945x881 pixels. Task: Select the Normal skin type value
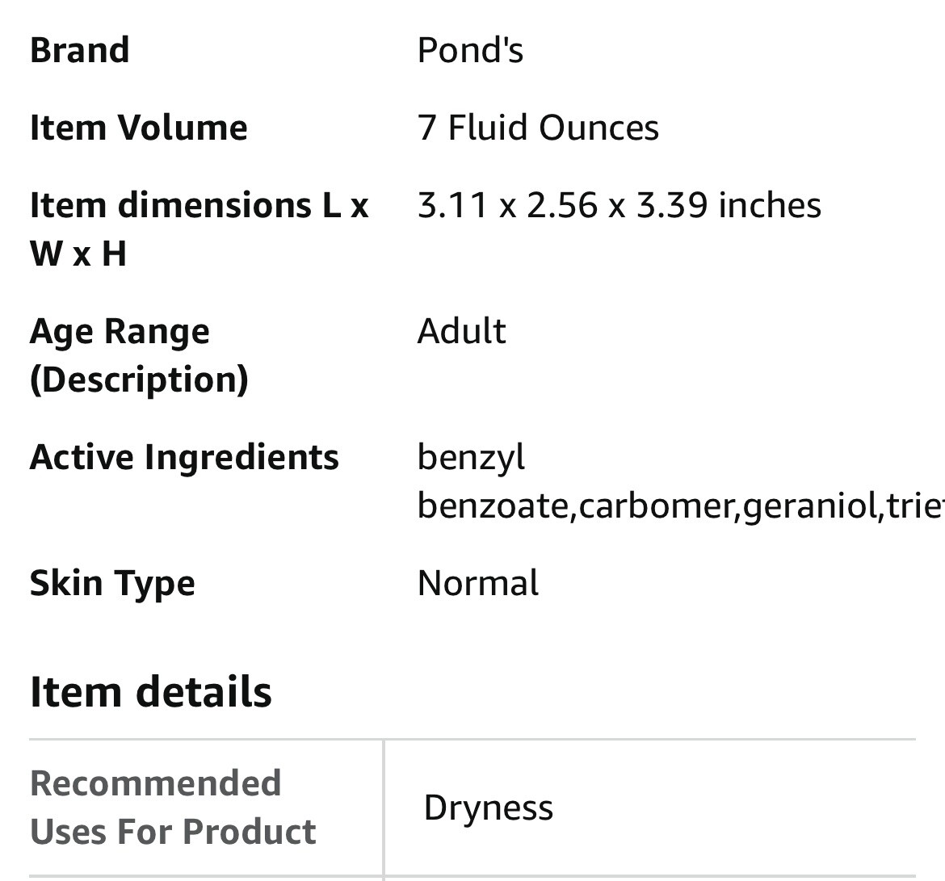click(x=477, y=583)
